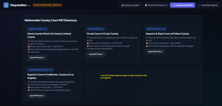Click the 210 West Temple St address

pos(51,83)
